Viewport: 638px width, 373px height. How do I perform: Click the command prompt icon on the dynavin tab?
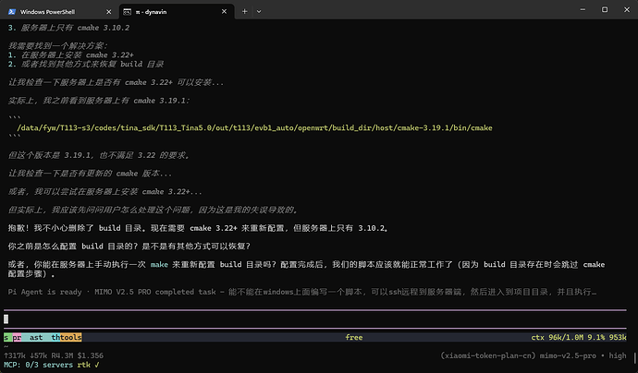click(x=127, y=12)
